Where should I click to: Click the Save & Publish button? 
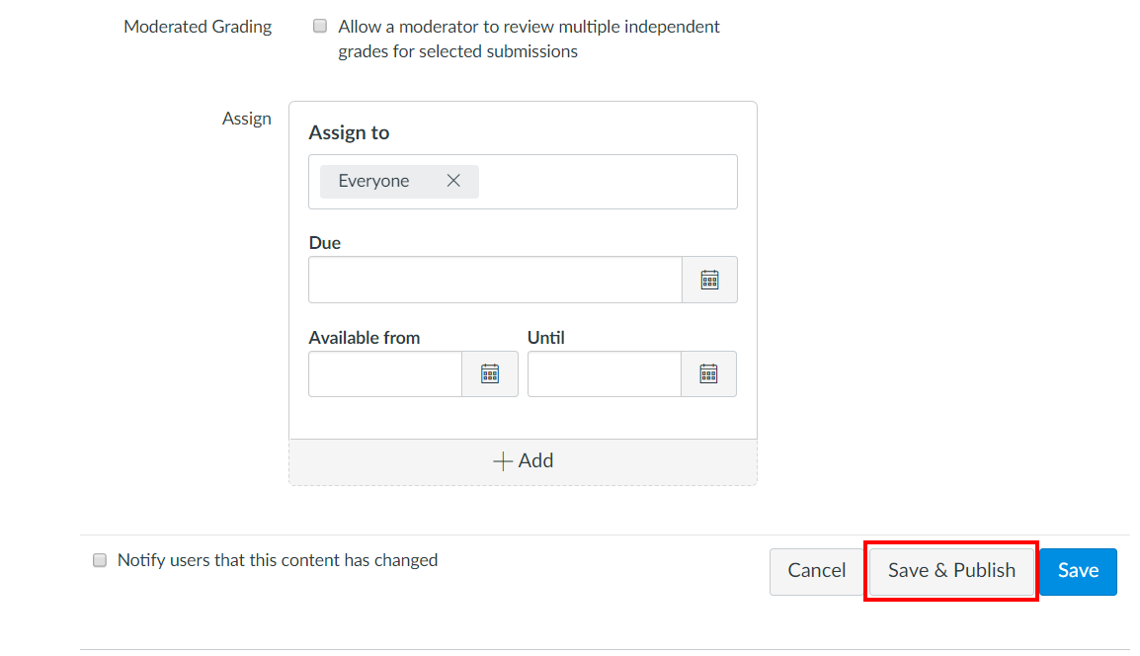pyautogui.click(x=950, y=570)
